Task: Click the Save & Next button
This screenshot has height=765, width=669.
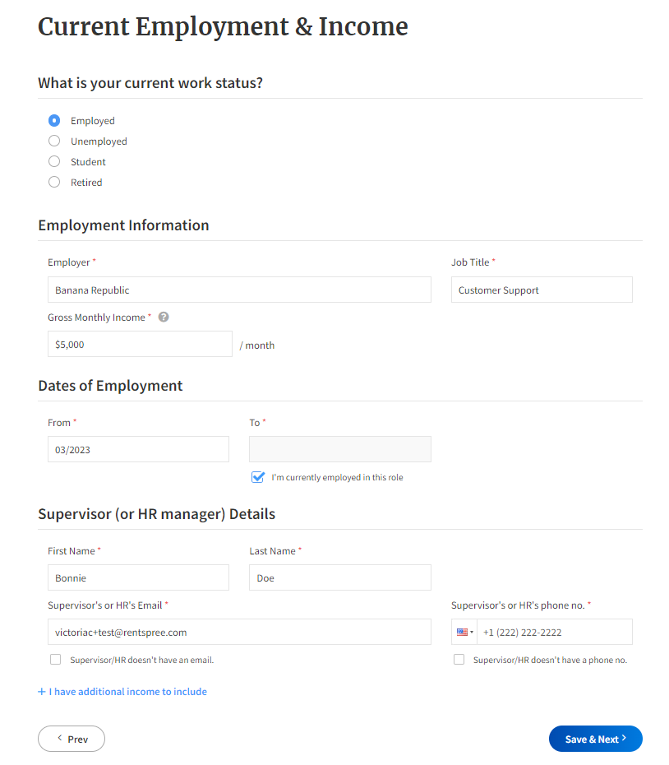Action: pos(595,739)
